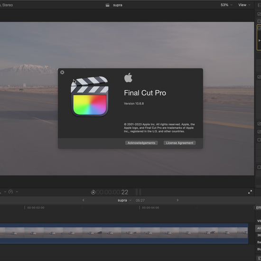Click the 00:00:04:00 mark on the timeline ruler

150,207
